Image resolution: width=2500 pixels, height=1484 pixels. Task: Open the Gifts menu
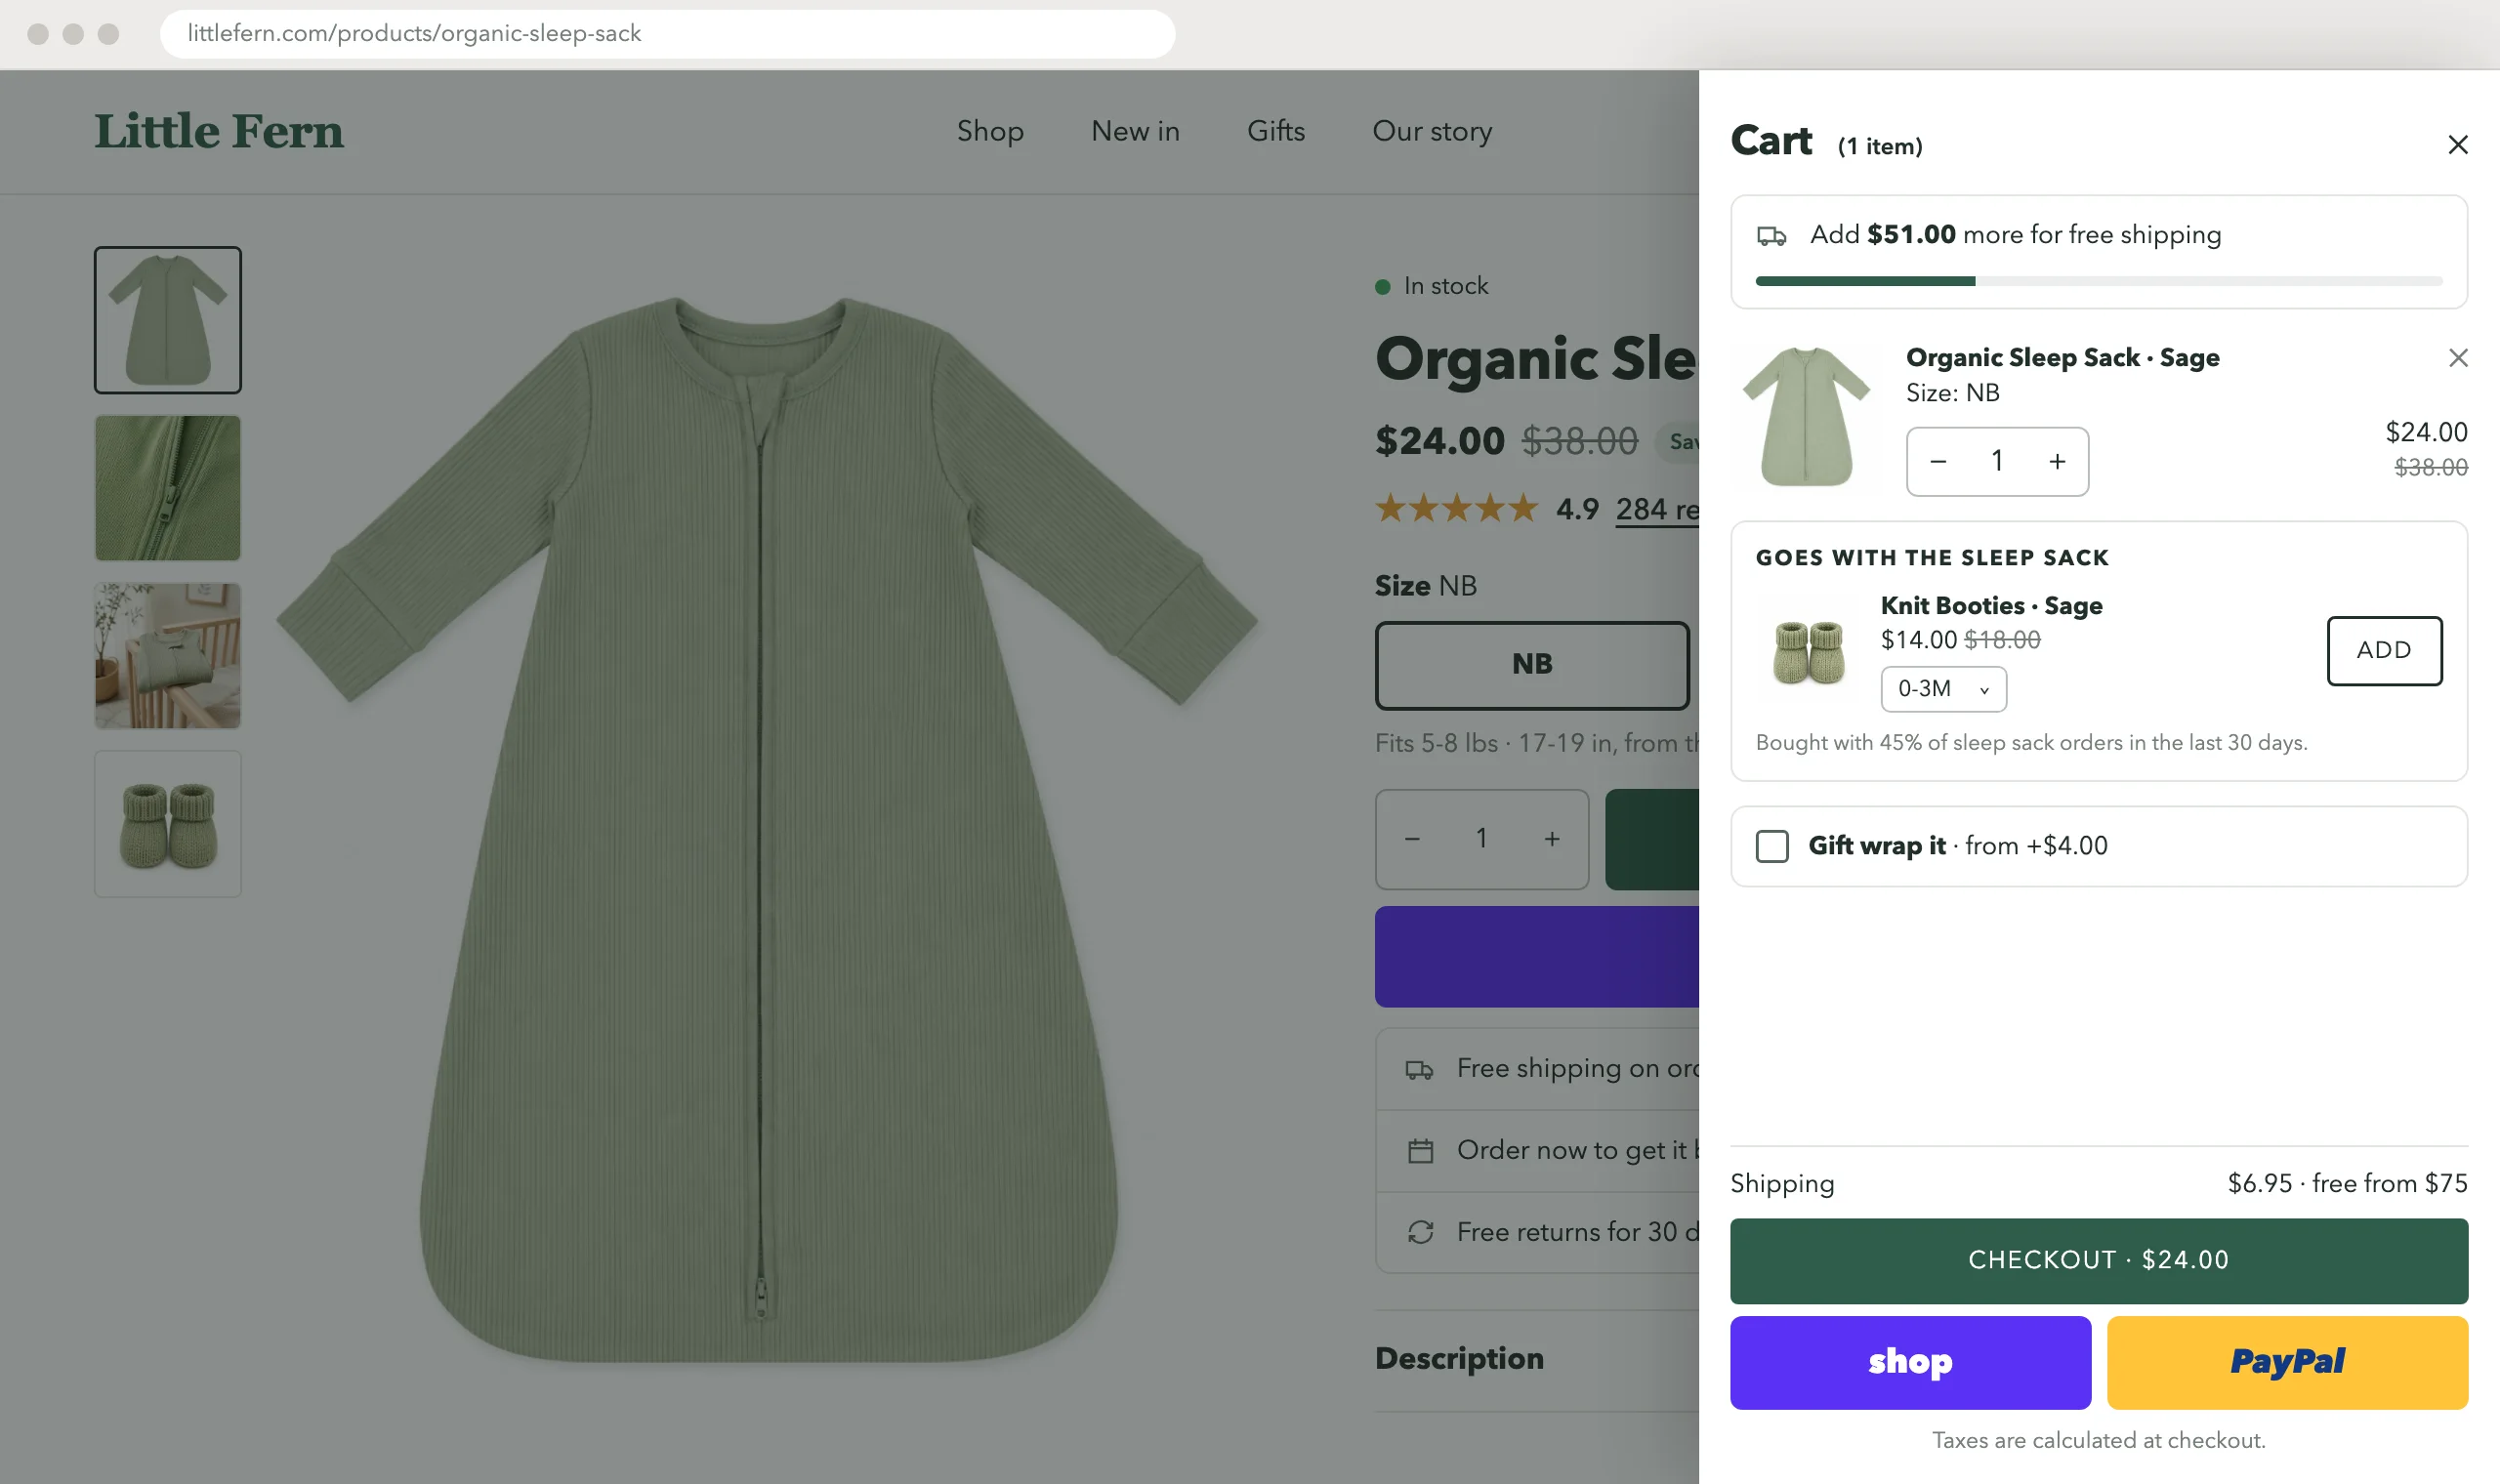[x=1275, y=131]
